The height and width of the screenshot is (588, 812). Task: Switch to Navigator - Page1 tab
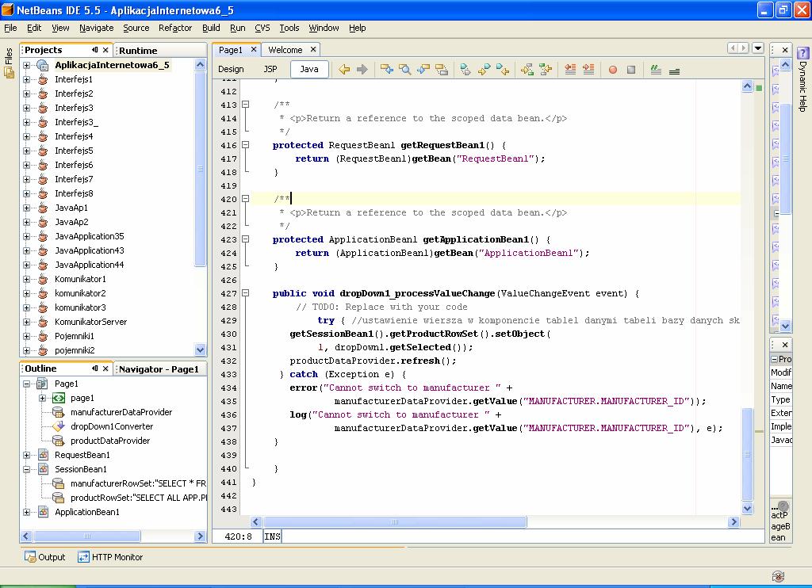[159, 369]
